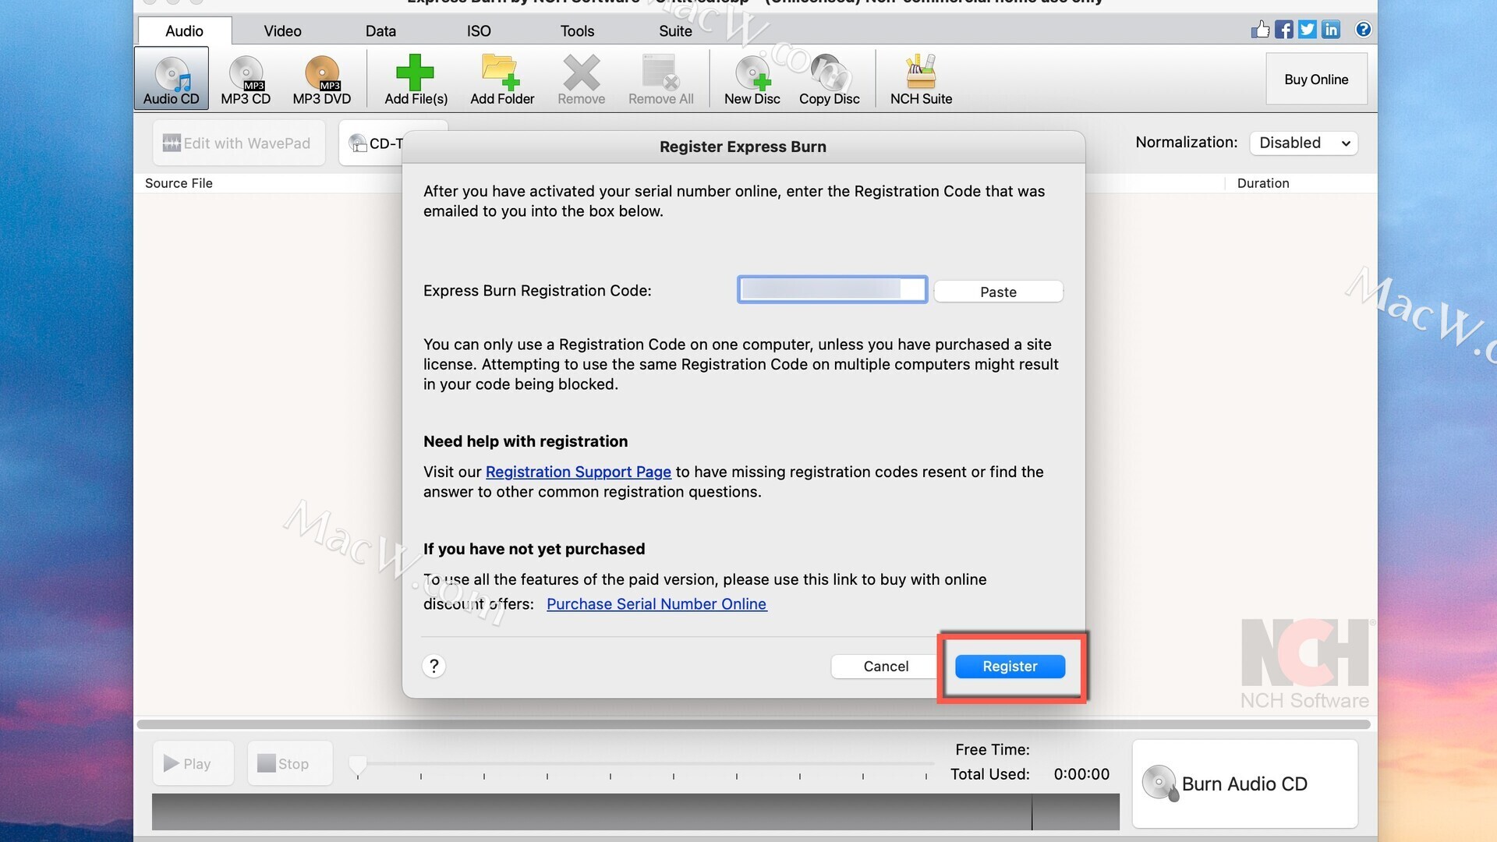Click the green Add File(s) plus icon

(x=415, y=73)
